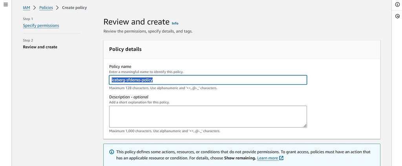Click the Description box resize handle
Screen dimensions: 402x166
point(305,126)
